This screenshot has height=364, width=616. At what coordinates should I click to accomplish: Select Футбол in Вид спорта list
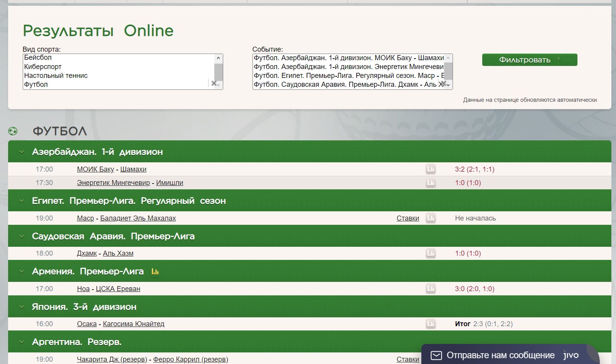coord(118,84)
